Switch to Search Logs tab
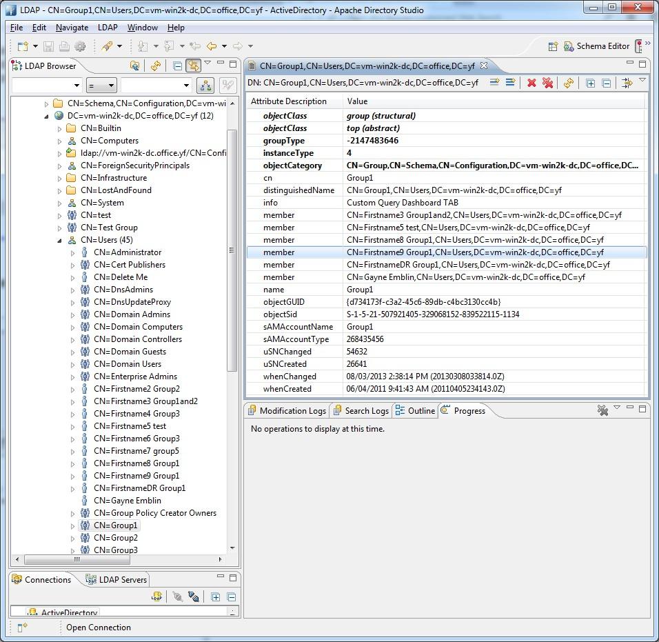The height and width of the screenshot is (642, 659). pyautogui.click(x=361, y=411)
